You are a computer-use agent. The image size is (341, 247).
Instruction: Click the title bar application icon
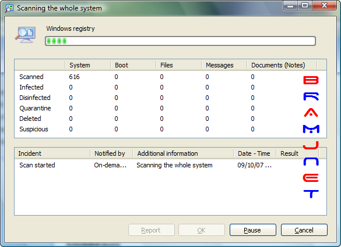(9, 8)
